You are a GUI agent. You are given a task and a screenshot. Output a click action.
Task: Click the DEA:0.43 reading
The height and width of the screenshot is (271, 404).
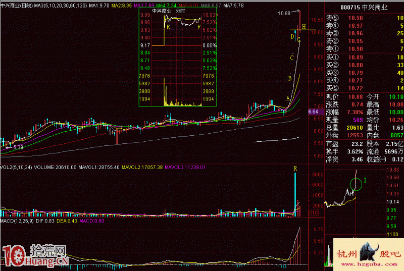coord(67,221)
